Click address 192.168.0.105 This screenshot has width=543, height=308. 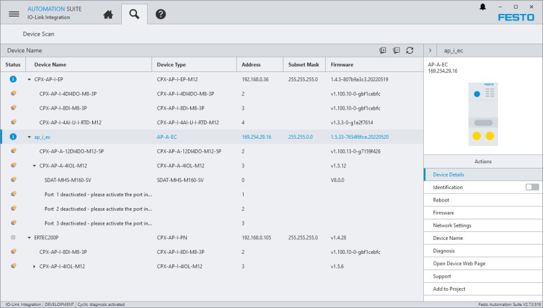click(x=257, y=238)
